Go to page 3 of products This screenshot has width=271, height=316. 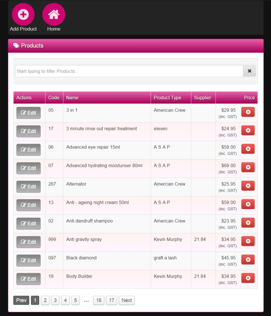[x=55, y=300]
